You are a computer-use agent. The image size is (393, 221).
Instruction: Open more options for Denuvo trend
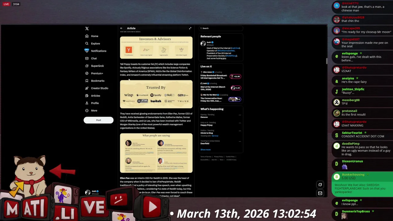[240, 115]
